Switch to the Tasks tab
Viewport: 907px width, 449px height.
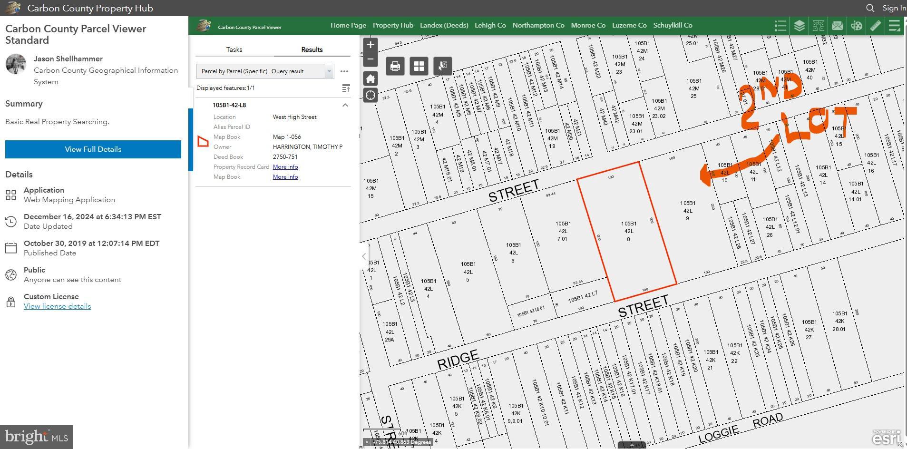coord(234,49)
